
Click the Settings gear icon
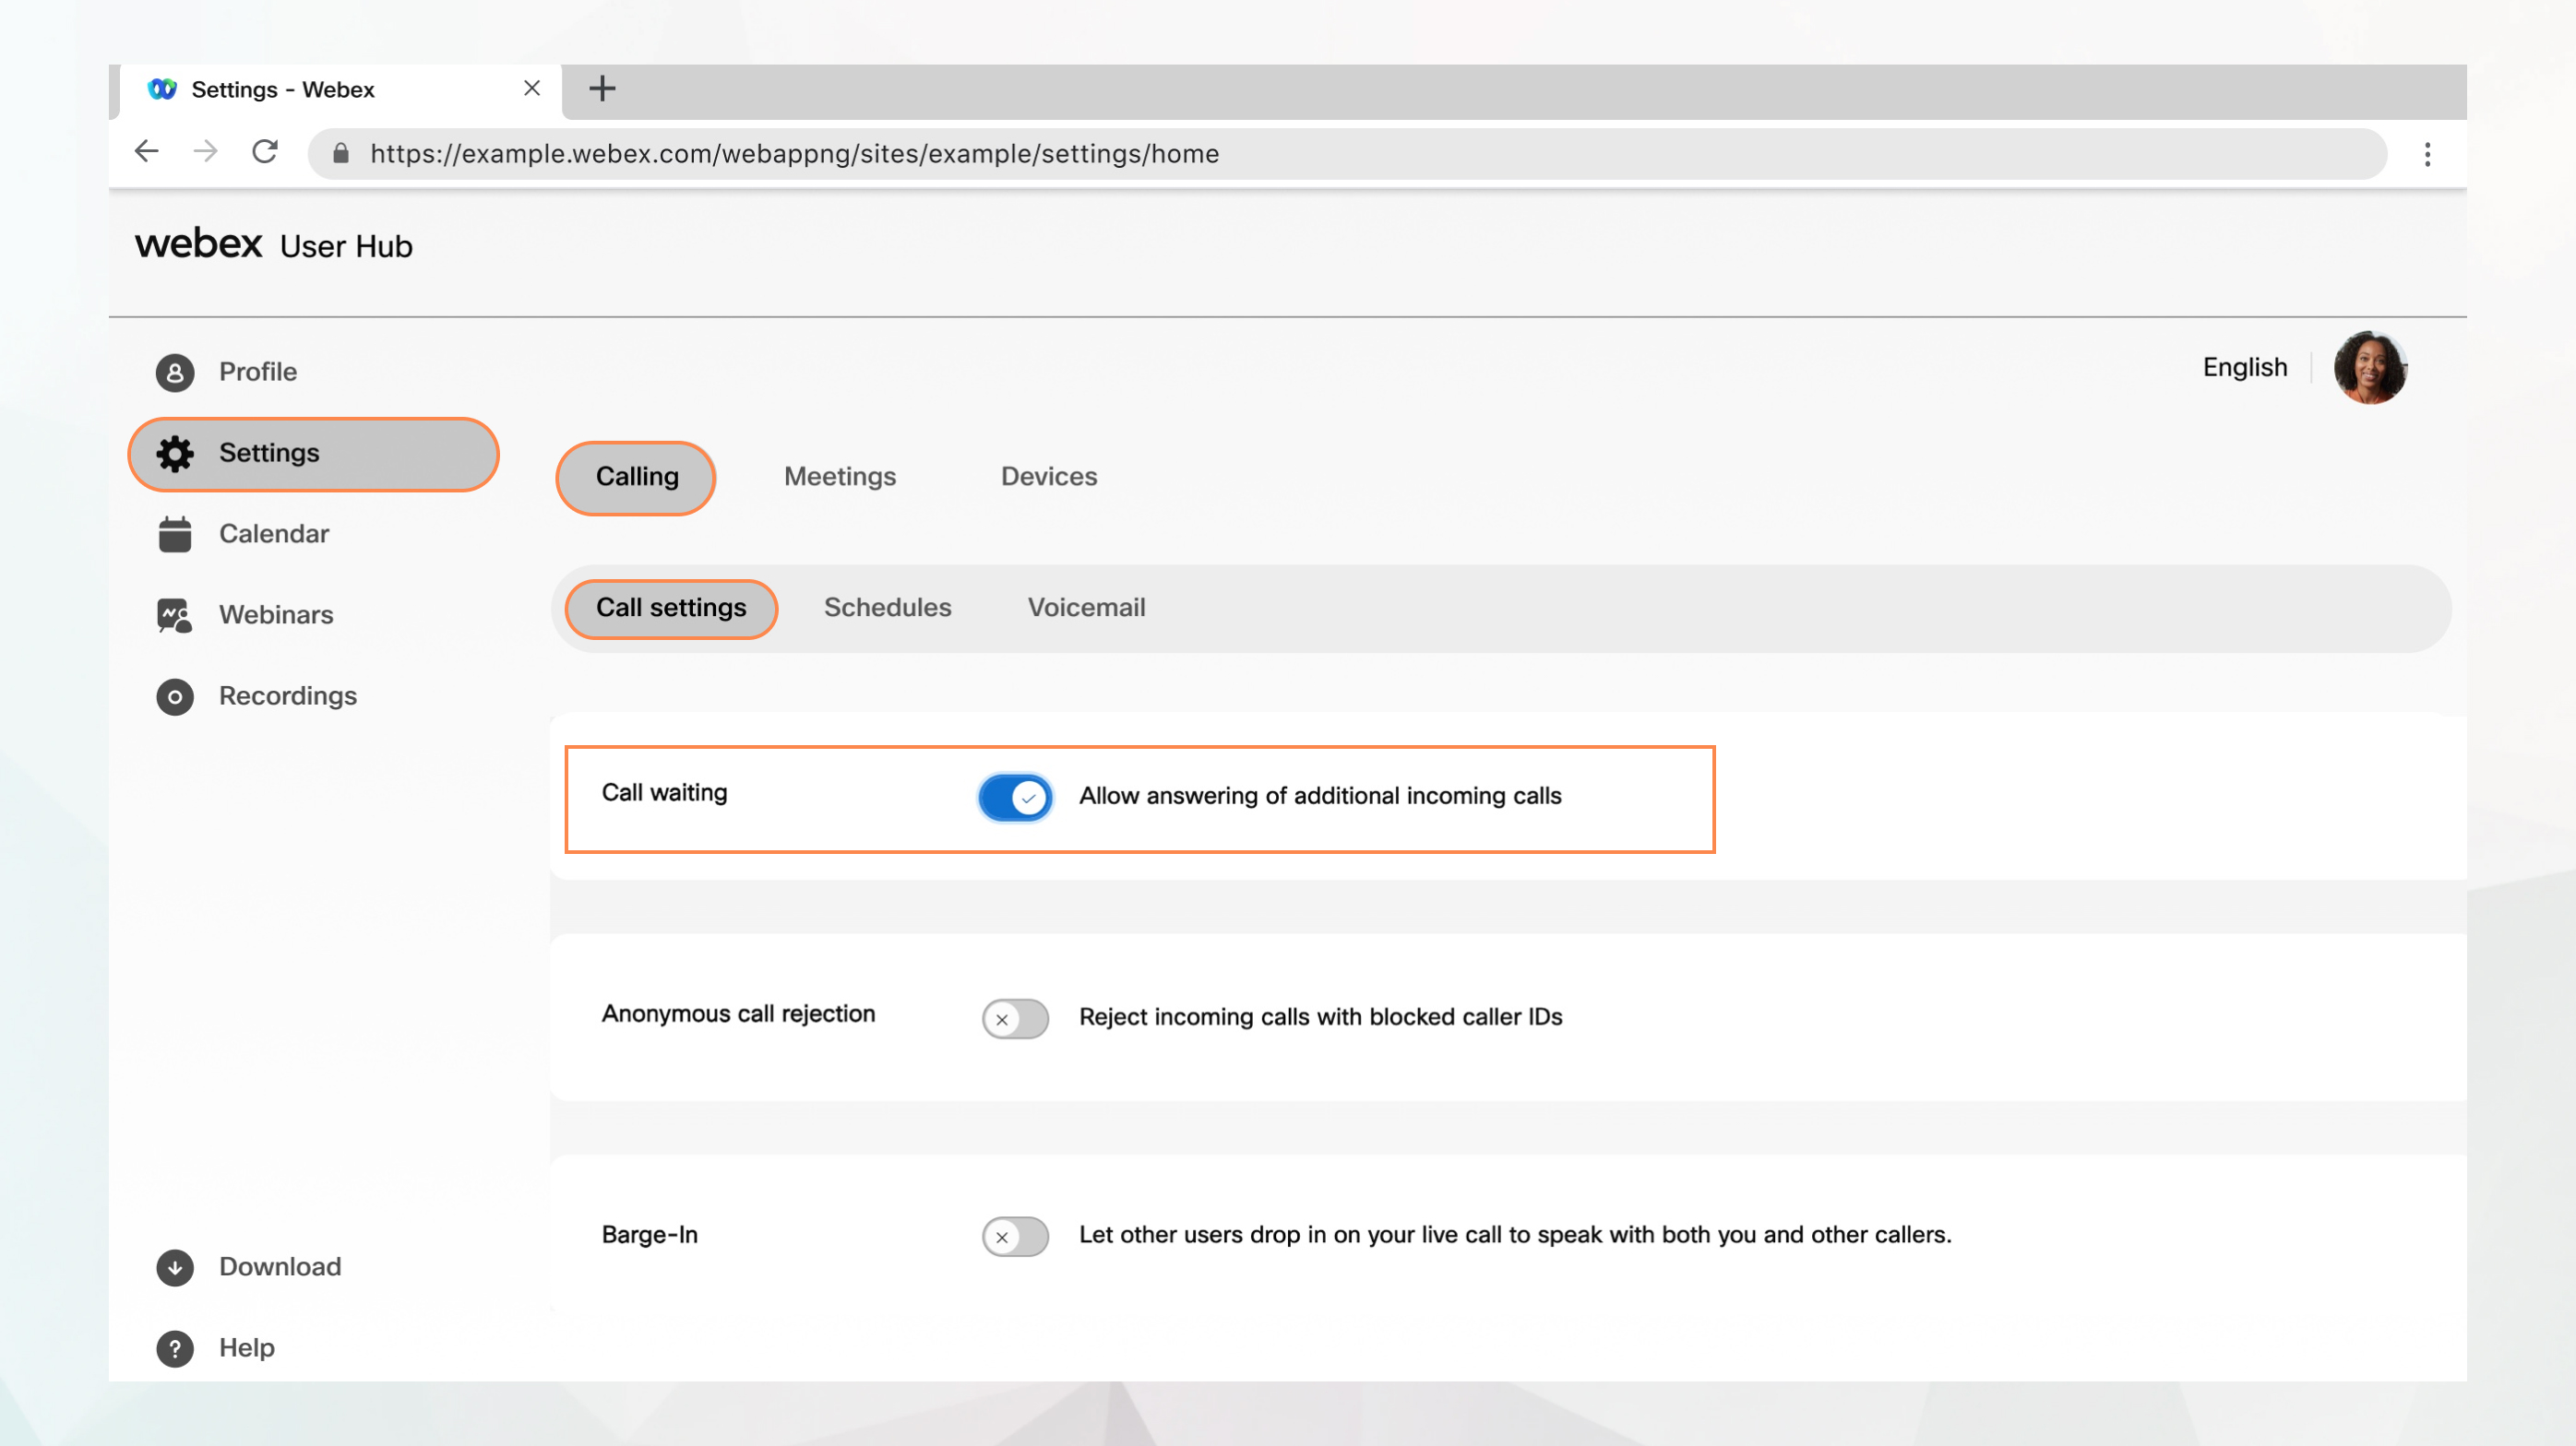173,453
